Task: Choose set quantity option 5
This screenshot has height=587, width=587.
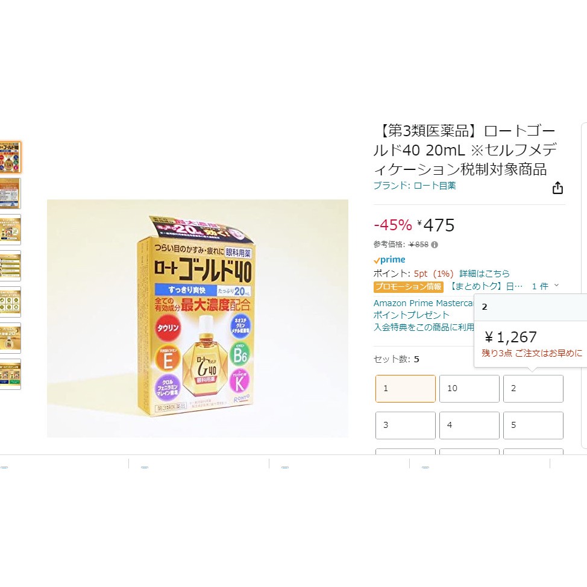Action: point(533,425)
